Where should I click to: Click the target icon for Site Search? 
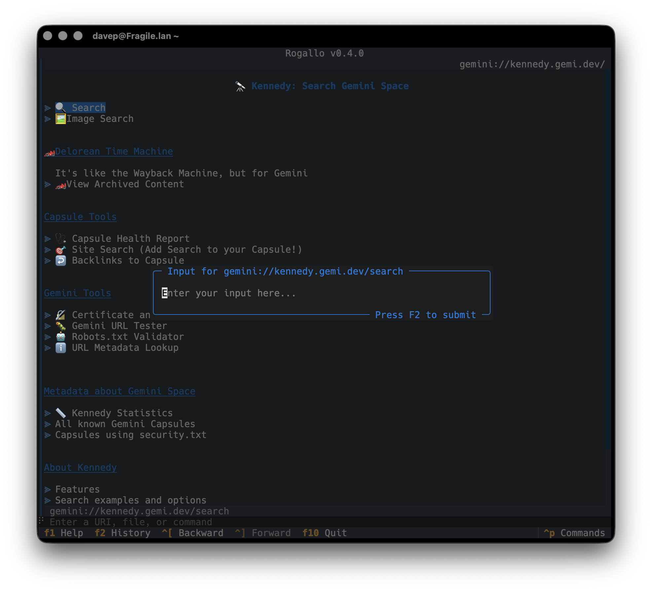pyautogui.click(x=60, y=249)
